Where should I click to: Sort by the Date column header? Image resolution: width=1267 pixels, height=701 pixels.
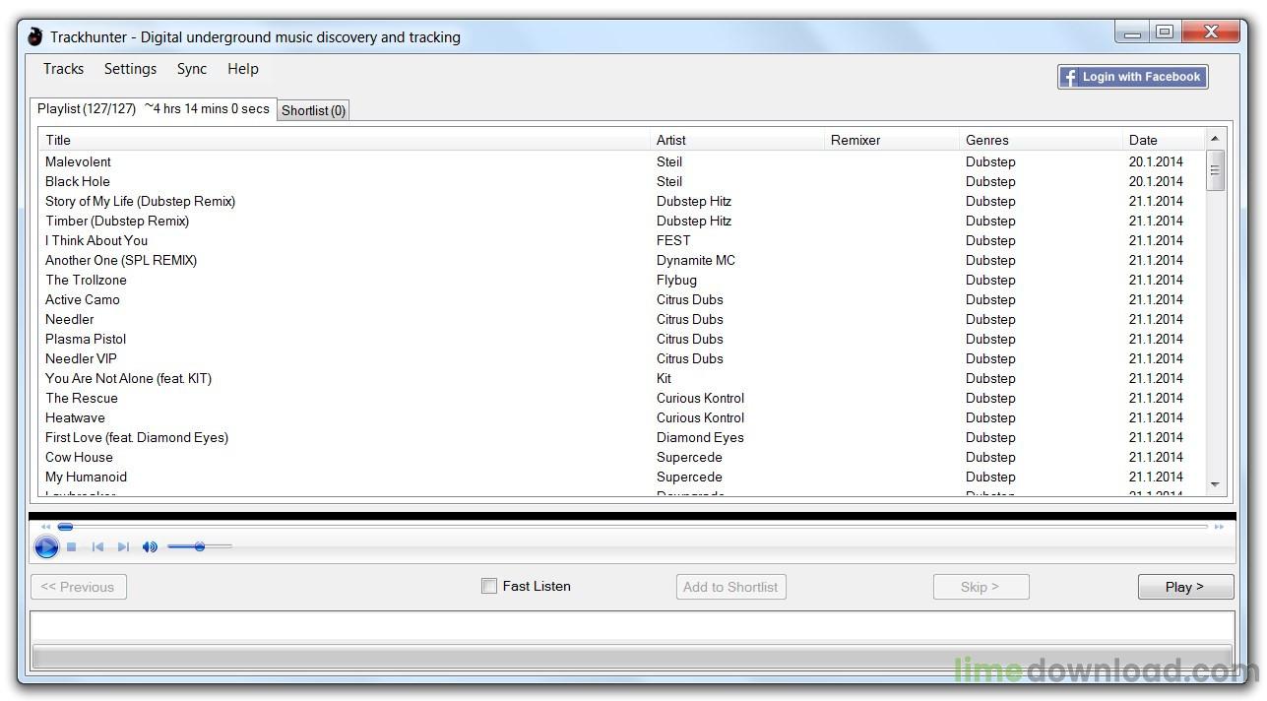pyautogui.click(x=1143, y=140)
